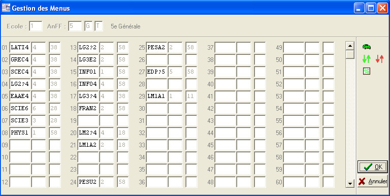
Task: Click the empty code field in row 09
Action: [x=20, y=145]
